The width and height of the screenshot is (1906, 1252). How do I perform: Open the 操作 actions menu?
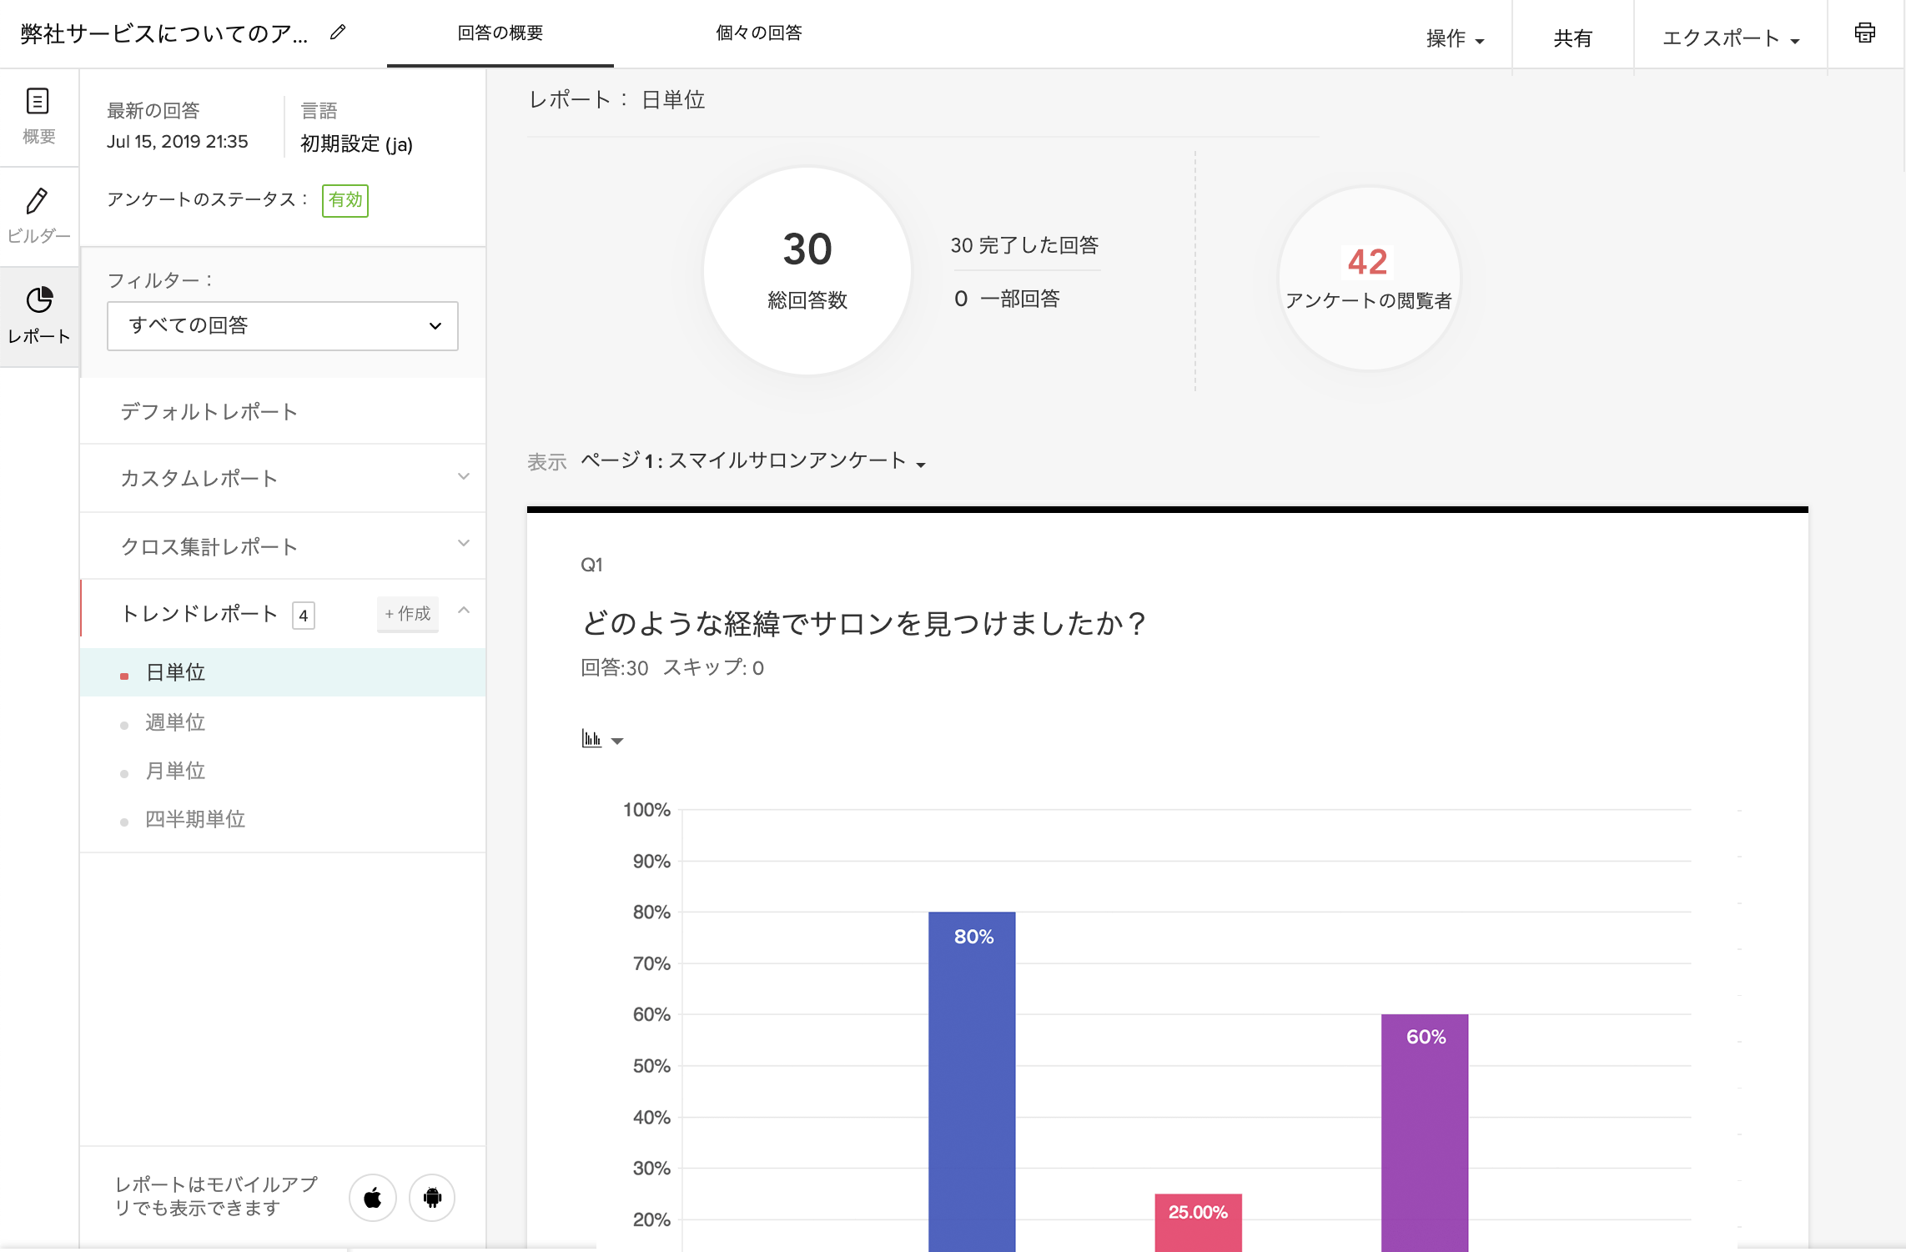point(1455,38)
